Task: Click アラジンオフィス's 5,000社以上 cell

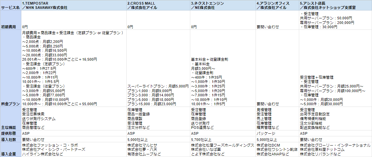Action: tap(278, 139)
